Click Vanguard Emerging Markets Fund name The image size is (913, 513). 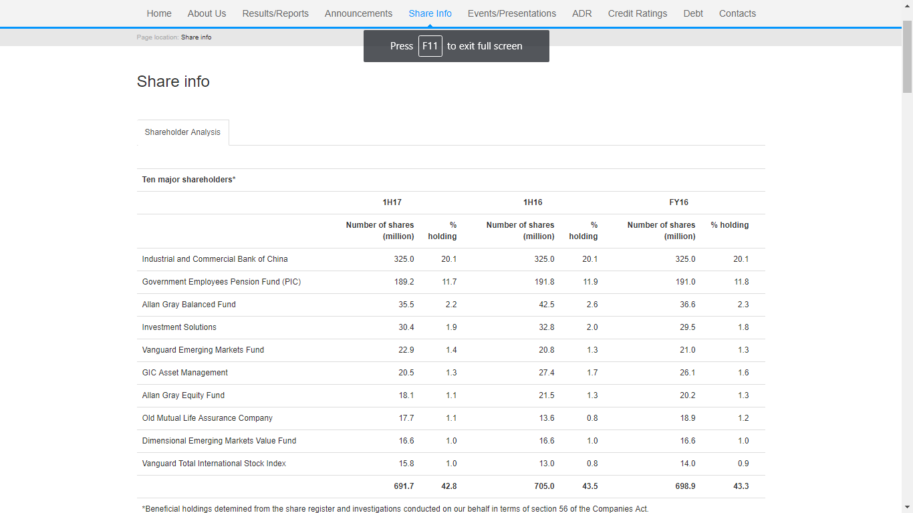[203, 350]
